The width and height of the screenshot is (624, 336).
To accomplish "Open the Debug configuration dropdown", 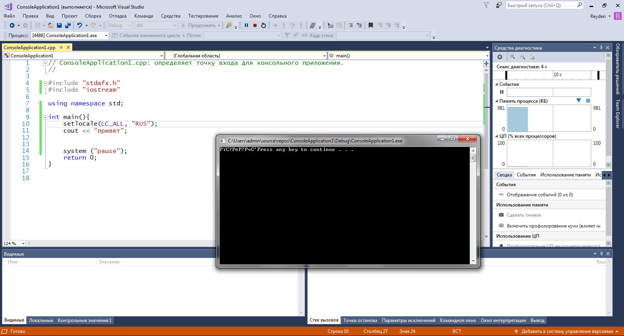I will pos(130,25).
